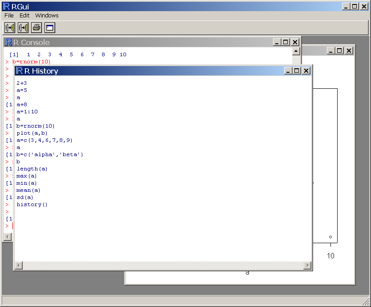Click the second toolbar icon, paste commands to console
This screenshot has height=307, width=371.
pos(23,28)
